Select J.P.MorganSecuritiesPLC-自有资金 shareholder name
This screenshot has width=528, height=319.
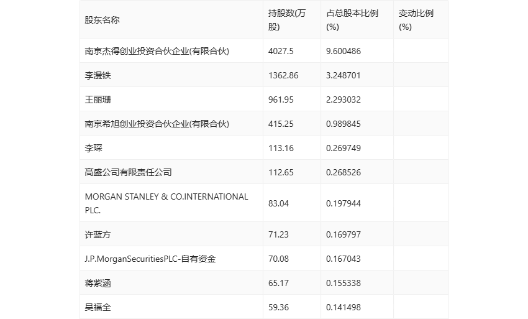150,259
